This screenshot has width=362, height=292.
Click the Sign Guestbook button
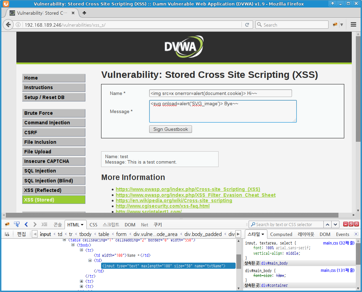[171, 129]
